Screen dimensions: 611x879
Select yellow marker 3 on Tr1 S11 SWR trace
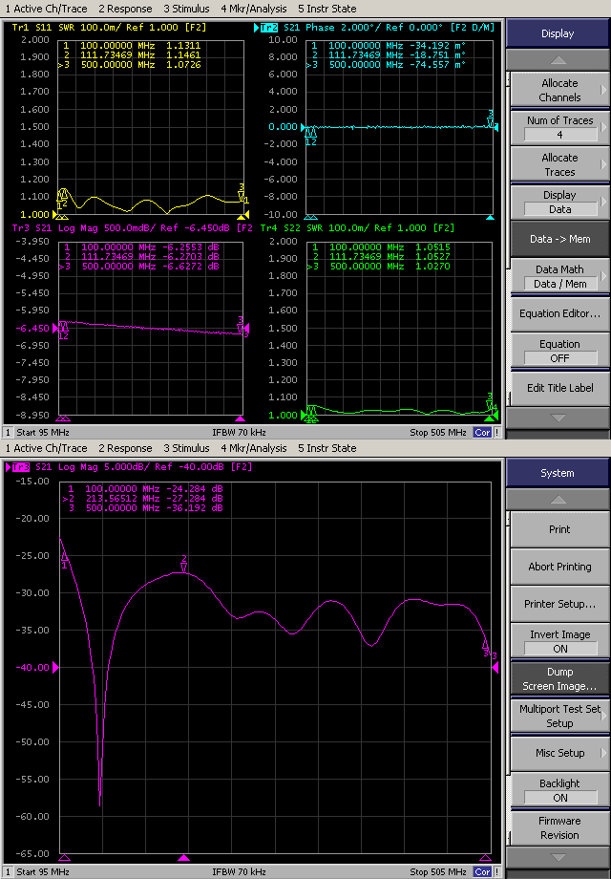[x=242, y=194]
